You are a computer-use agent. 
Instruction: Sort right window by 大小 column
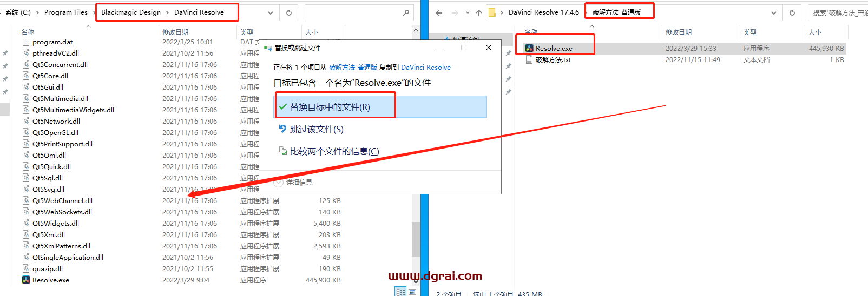(x=815, y=32)
